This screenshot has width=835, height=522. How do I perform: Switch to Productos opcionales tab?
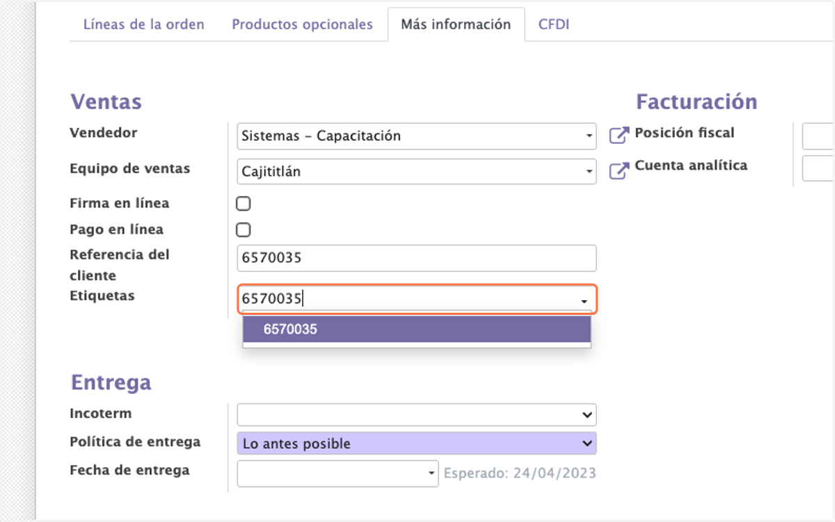pos(303,24)
